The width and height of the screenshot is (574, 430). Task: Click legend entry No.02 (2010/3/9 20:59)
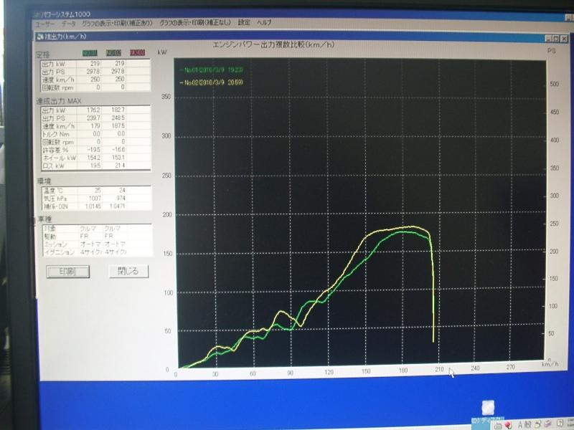[x=211, y=82]
